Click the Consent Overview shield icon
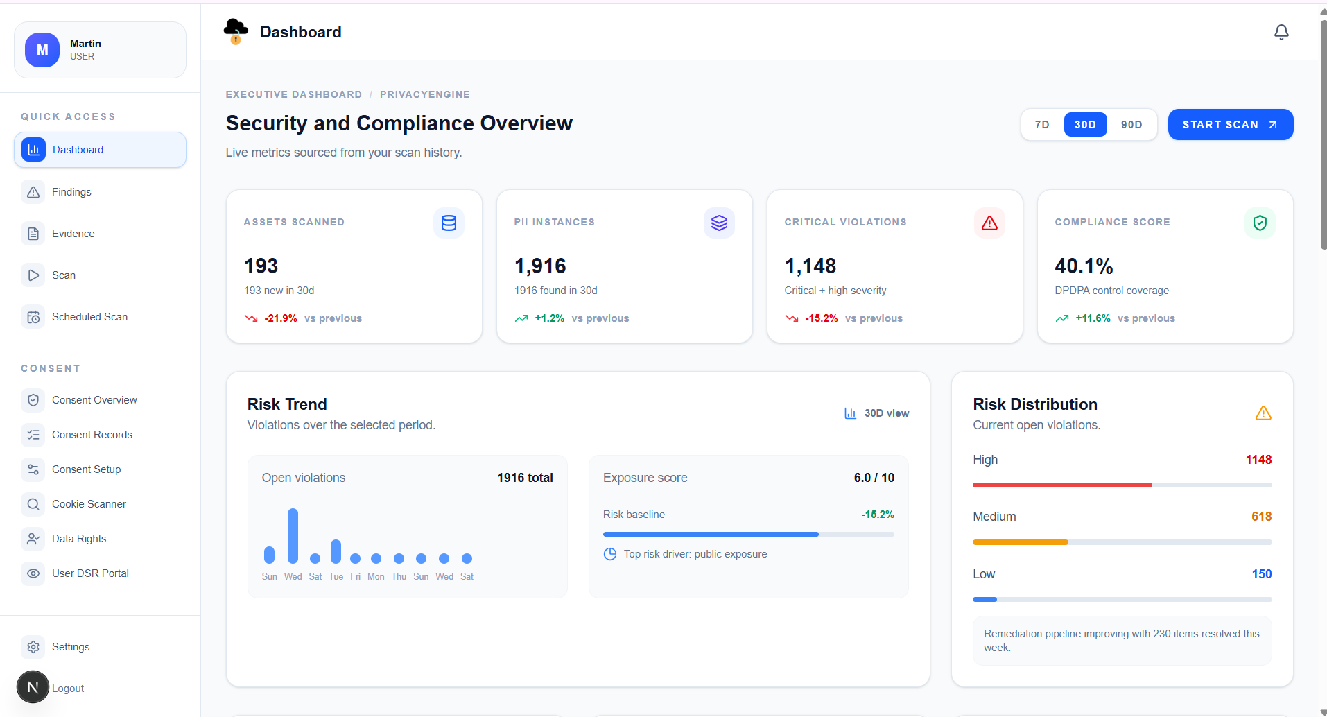The image size is (1327, 717). (33, 400)
